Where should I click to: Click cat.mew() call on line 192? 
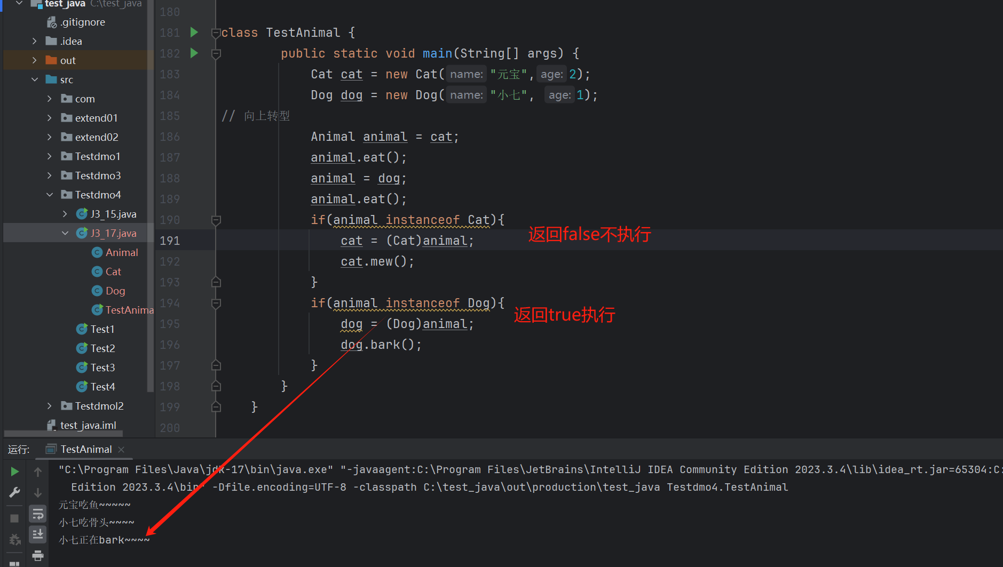click(x=377, y=262)
